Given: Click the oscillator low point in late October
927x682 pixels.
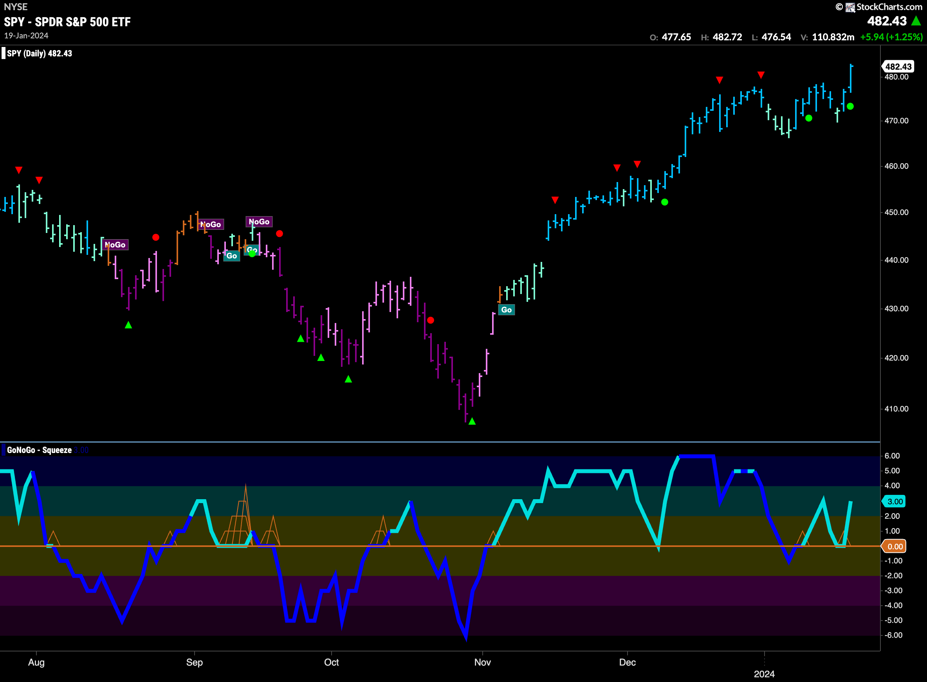Looking at the screenshot, I should click(x=466, y=636).
